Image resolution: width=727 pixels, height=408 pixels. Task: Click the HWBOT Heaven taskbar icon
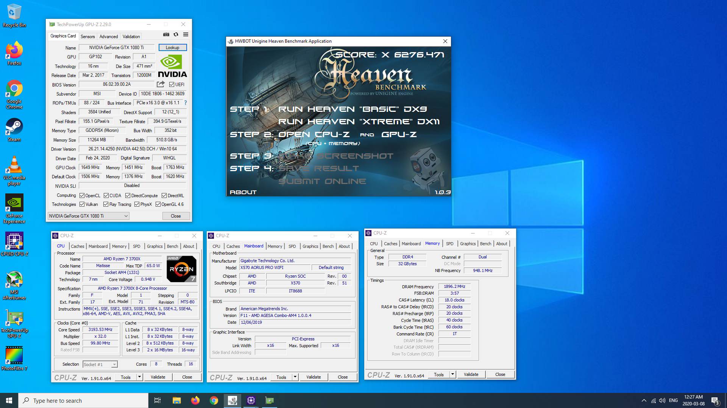(232, 400)
